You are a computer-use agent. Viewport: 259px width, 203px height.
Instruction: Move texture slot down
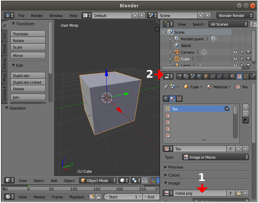click(x=246, y=114)
